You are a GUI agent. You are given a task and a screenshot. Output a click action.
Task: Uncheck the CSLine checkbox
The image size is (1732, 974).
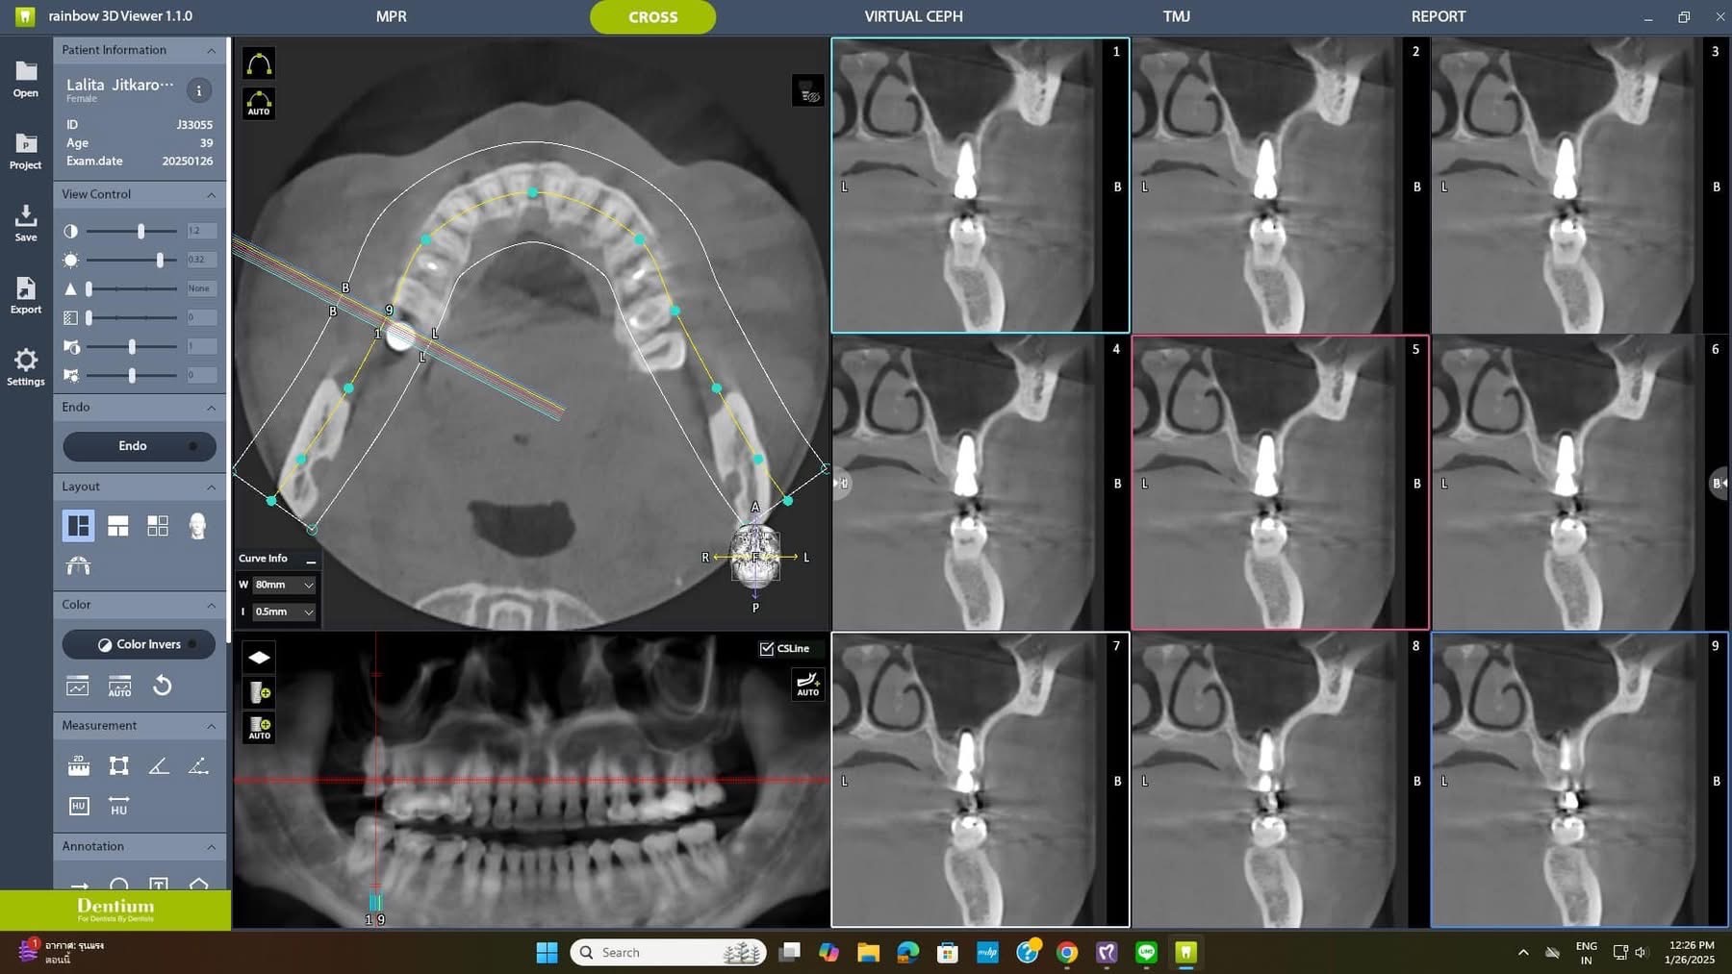(767, 649)
